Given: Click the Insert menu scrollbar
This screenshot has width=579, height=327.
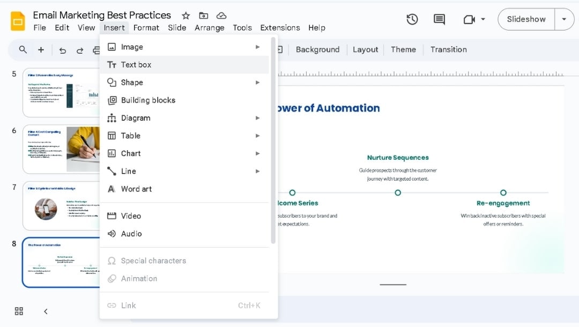Looking at the screenshot, I should coord(273,139).
